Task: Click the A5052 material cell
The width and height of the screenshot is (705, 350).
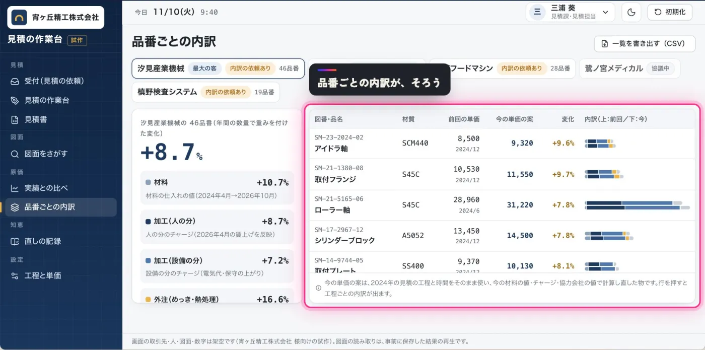Action: [x=413, y=236]
